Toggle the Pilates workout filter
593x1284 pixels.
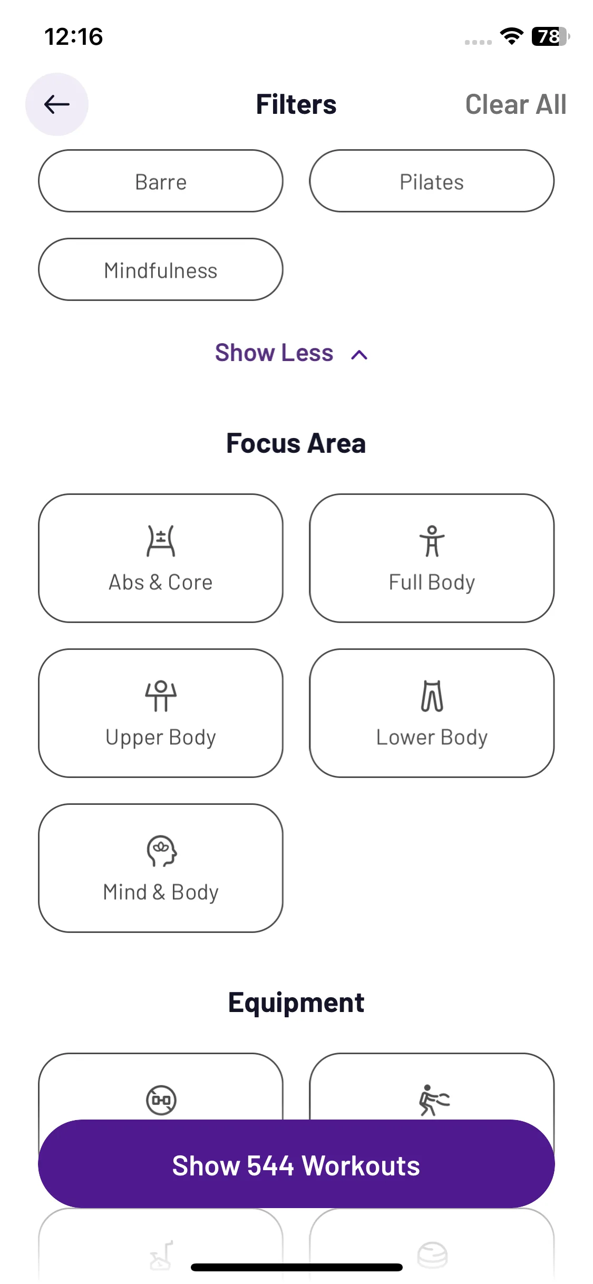pos(432,181)
